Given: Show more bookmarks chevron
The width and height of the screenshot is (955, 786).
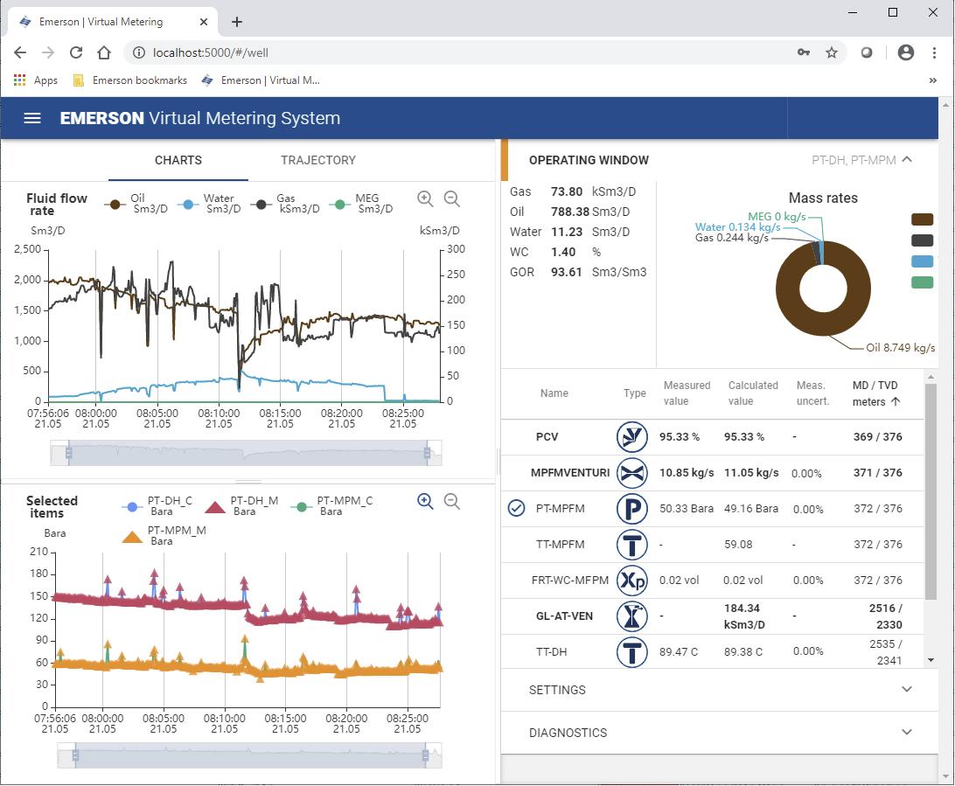Looking at the screenshot, I should pos(932,80).
